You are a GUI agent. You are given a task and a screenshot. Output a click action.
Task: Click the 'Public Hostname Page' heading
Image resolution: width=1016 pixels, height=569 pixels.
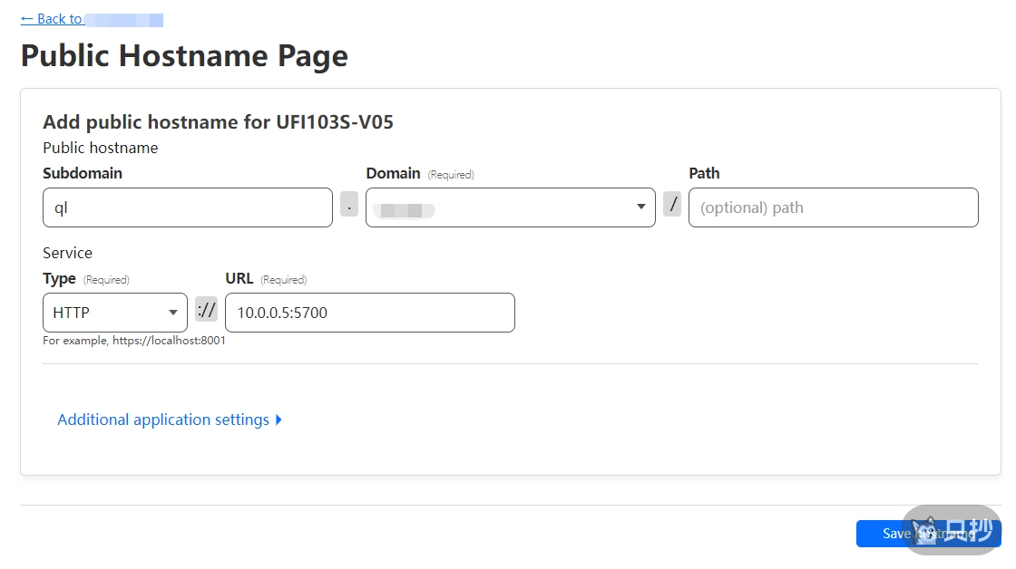click(x=184, y=56)
